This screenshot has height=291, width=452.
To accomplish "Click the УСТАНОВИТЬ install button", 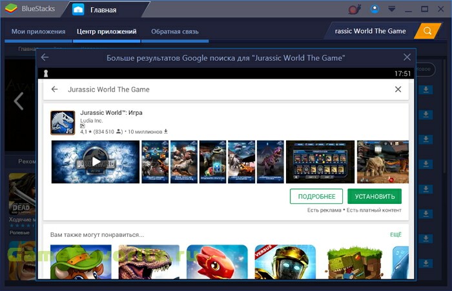I will coord(375,196).
